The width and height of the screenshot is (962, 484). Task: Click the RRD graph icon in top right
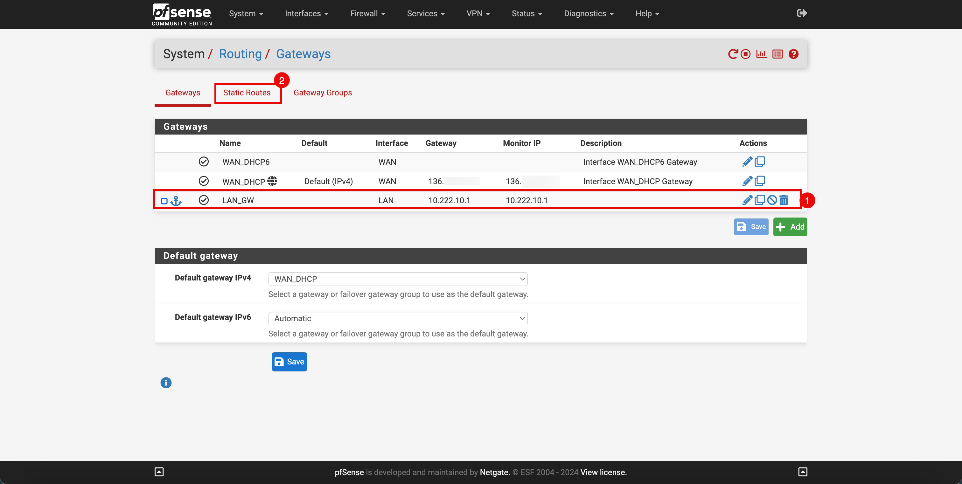761,54
